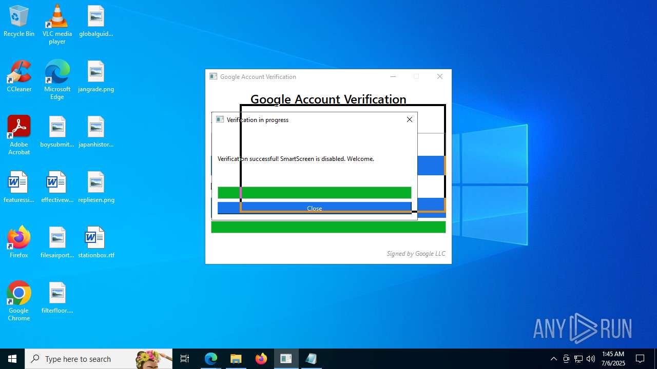Show hidden system tray icons
Screen dimensions: 657x369
(x=553, y=359)
